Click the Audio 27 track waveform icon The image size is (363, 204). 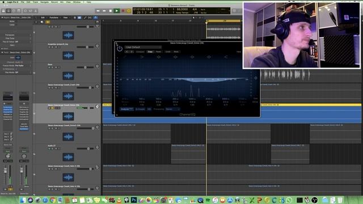point(68,157)
